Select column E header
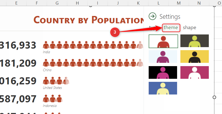 point(16,3)
